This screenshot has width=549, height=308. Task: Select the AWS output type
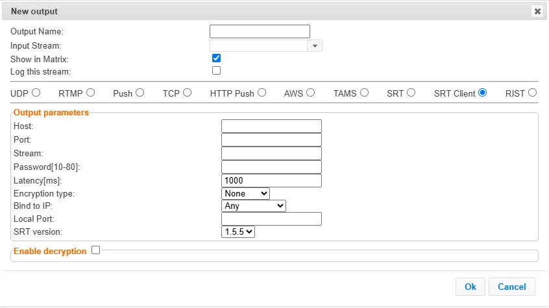311,93
